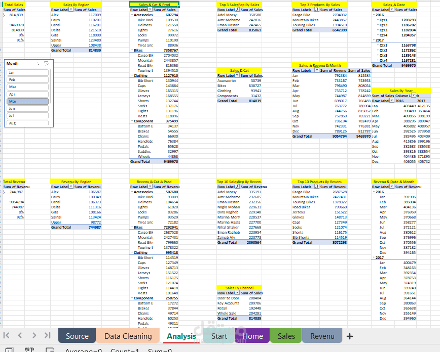Open Row Labels dropdown in Sales & Revenu & Month
The width and height of the screenshot is (440, 352).
pyautogui.click(x=317, y=70)
